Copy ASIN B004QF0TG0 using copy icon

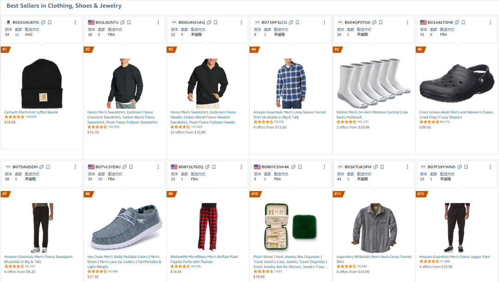point(374,22)
